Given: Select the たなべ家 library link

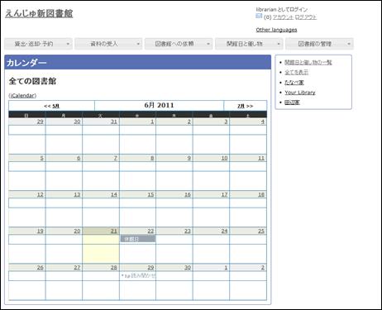Looking at the screenshot, I should 294,83.
